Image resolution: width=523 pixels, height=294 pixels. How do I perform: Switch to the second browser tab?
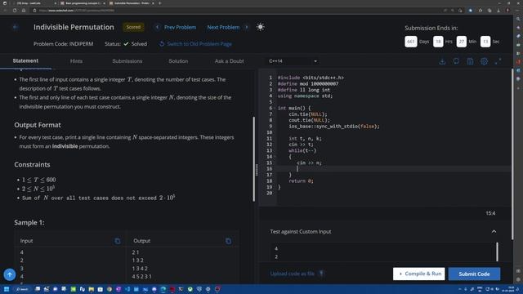tap(83, 3)
